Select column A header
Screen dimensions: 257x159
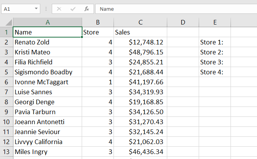tap(48, 22)
